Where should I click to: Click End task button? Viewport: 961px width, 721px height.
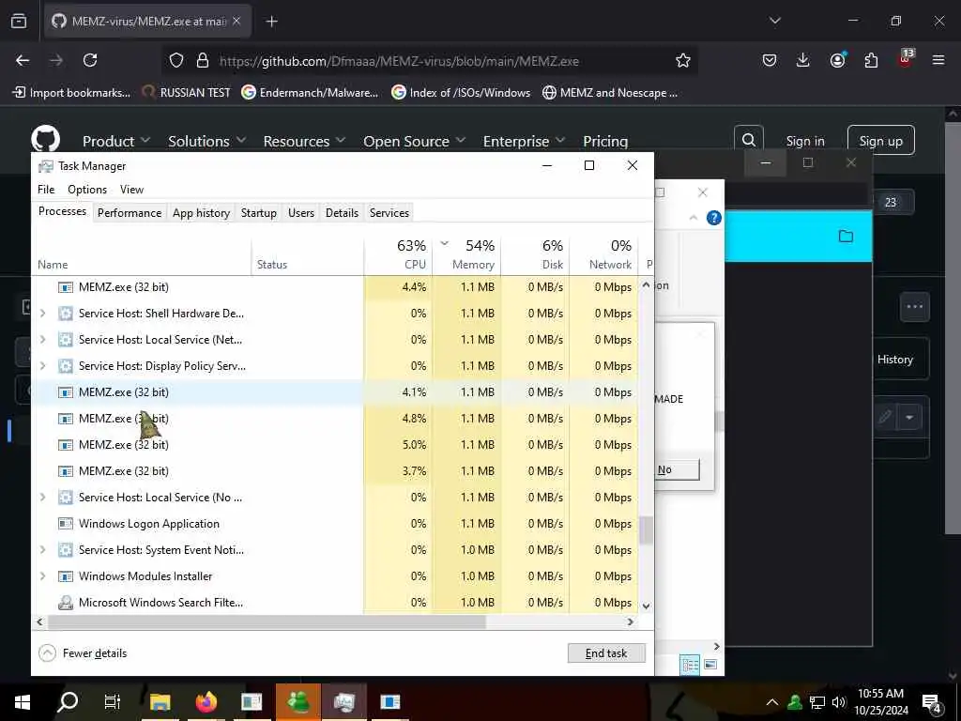click(606, 653)
